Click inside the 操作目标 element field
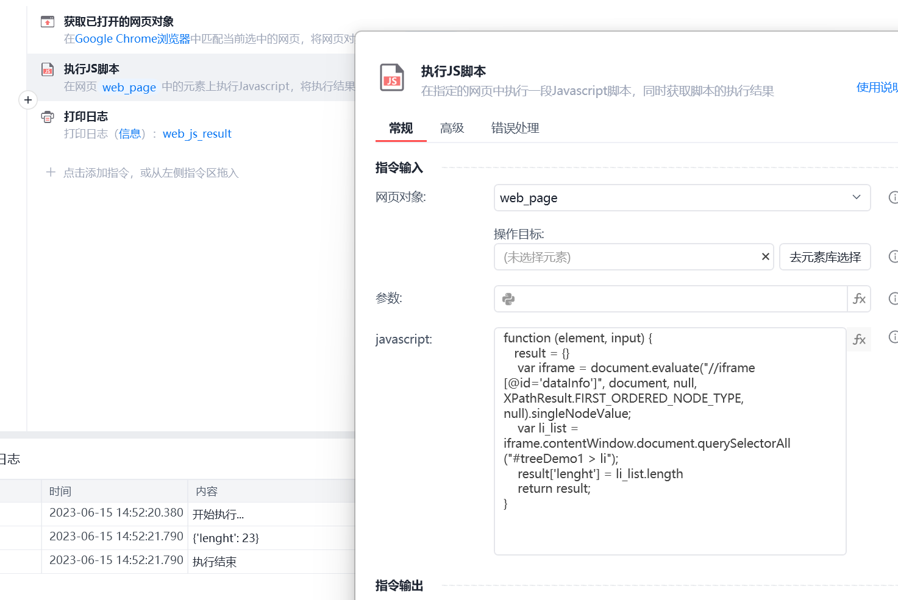 click(634, 257)
